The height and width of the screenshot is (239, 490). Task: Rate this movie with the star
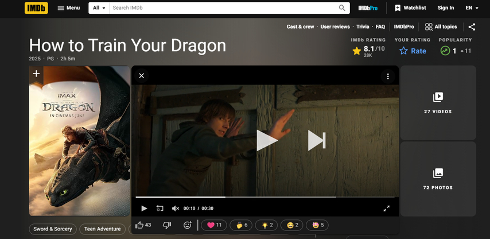[x=413, y=51]
